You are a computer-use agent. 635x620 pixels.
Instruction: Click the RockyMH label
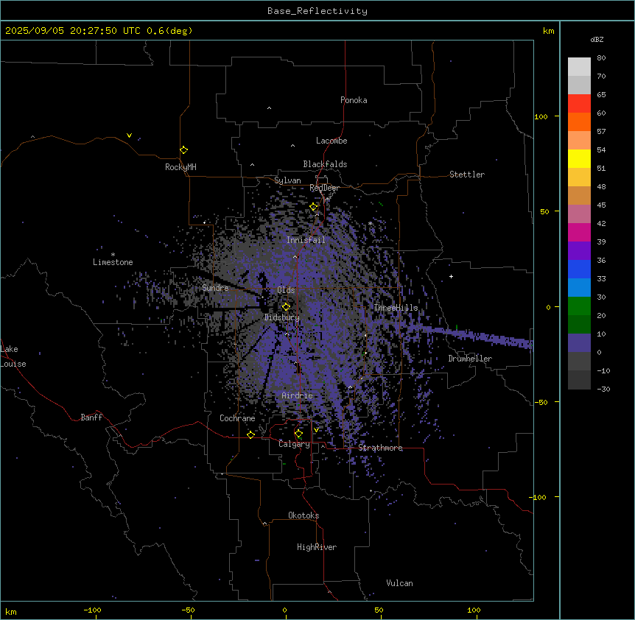[x=180, y=167]
